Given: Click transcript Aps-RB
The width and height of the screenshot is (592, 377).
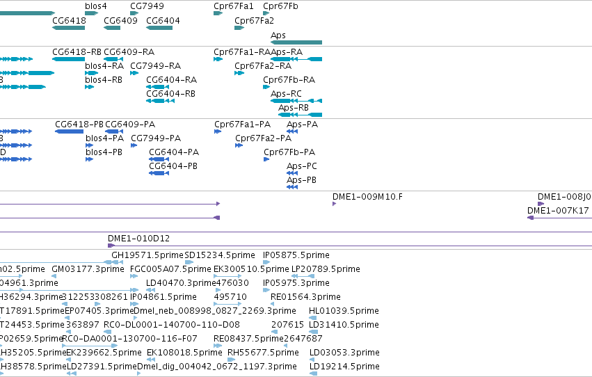Looking at the screenshot, I should tap(294, 108).
